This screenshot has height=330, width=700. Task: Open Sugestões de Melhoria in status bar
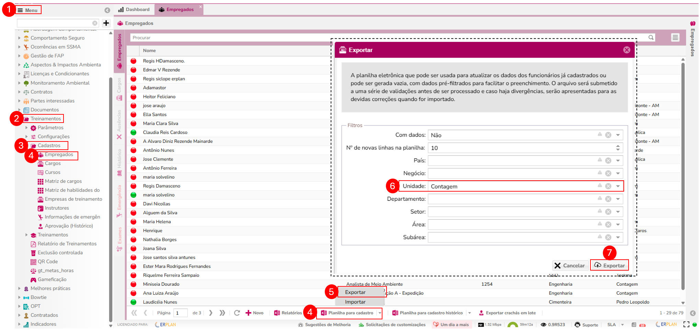click(x=324, y=325)
